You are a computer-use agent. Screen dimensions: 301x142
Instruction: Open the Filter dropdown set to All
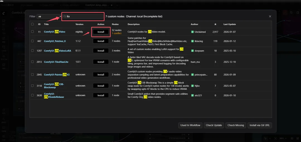click(49, 16)
